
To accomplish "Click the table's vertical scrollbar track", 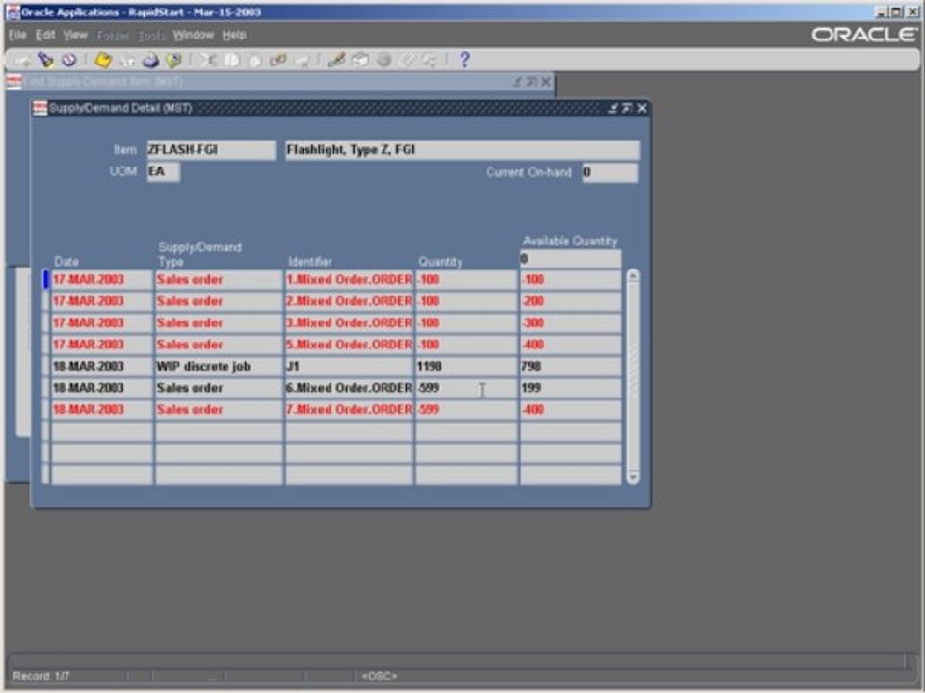I will (x=633, y=376).
